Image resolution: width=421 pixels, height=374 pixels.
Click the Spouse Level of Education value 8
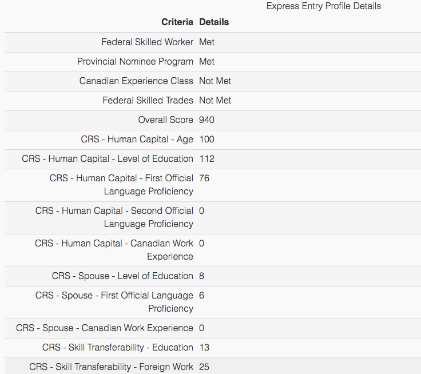tap(202, 276)
